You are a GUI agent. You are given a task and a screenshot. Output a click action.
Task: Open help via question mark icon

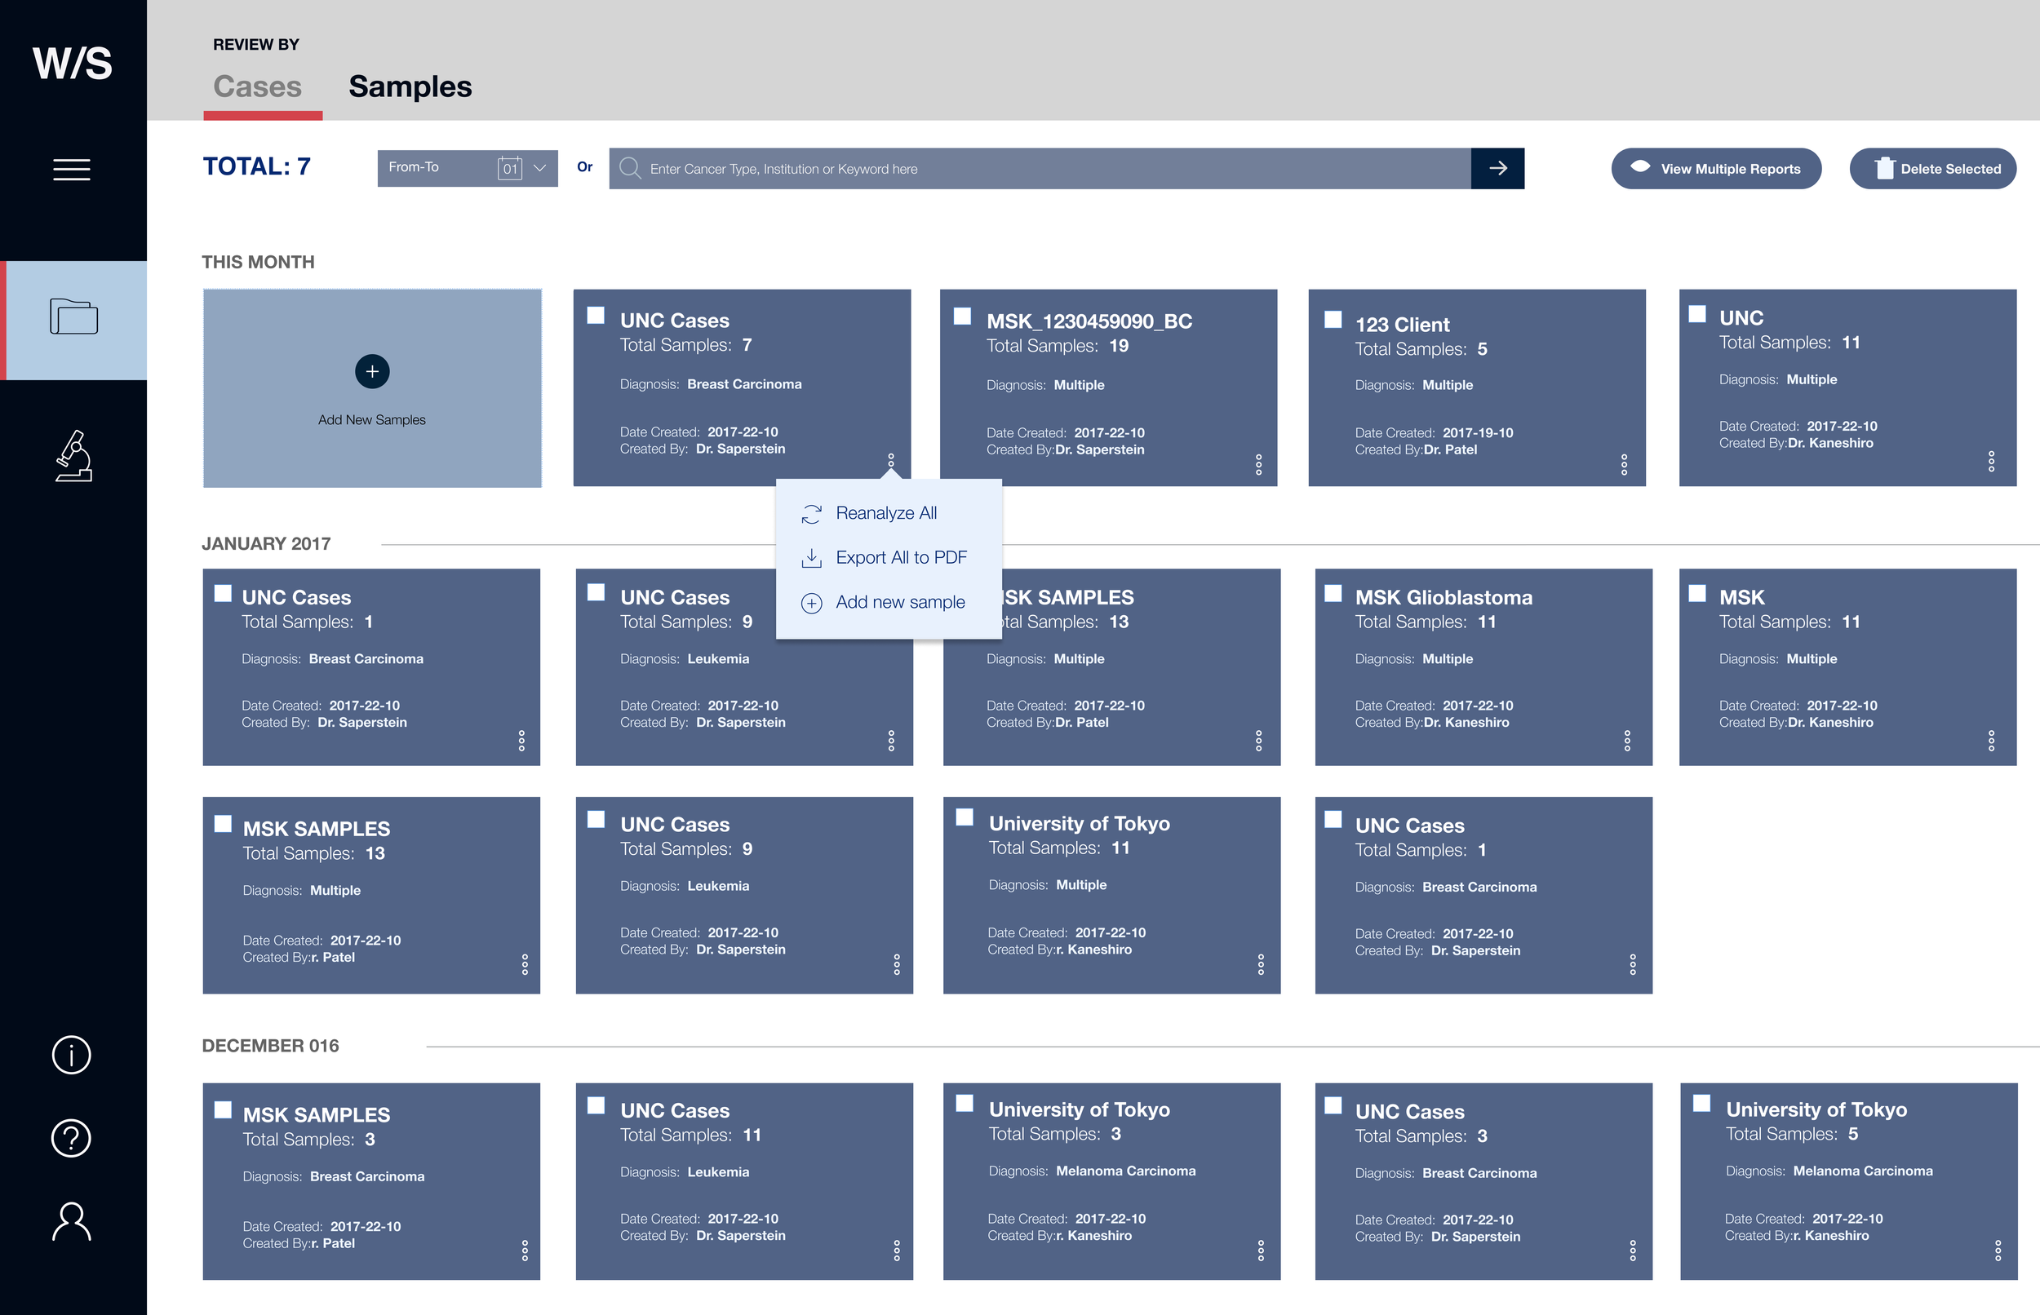[x=72, y=1137]
